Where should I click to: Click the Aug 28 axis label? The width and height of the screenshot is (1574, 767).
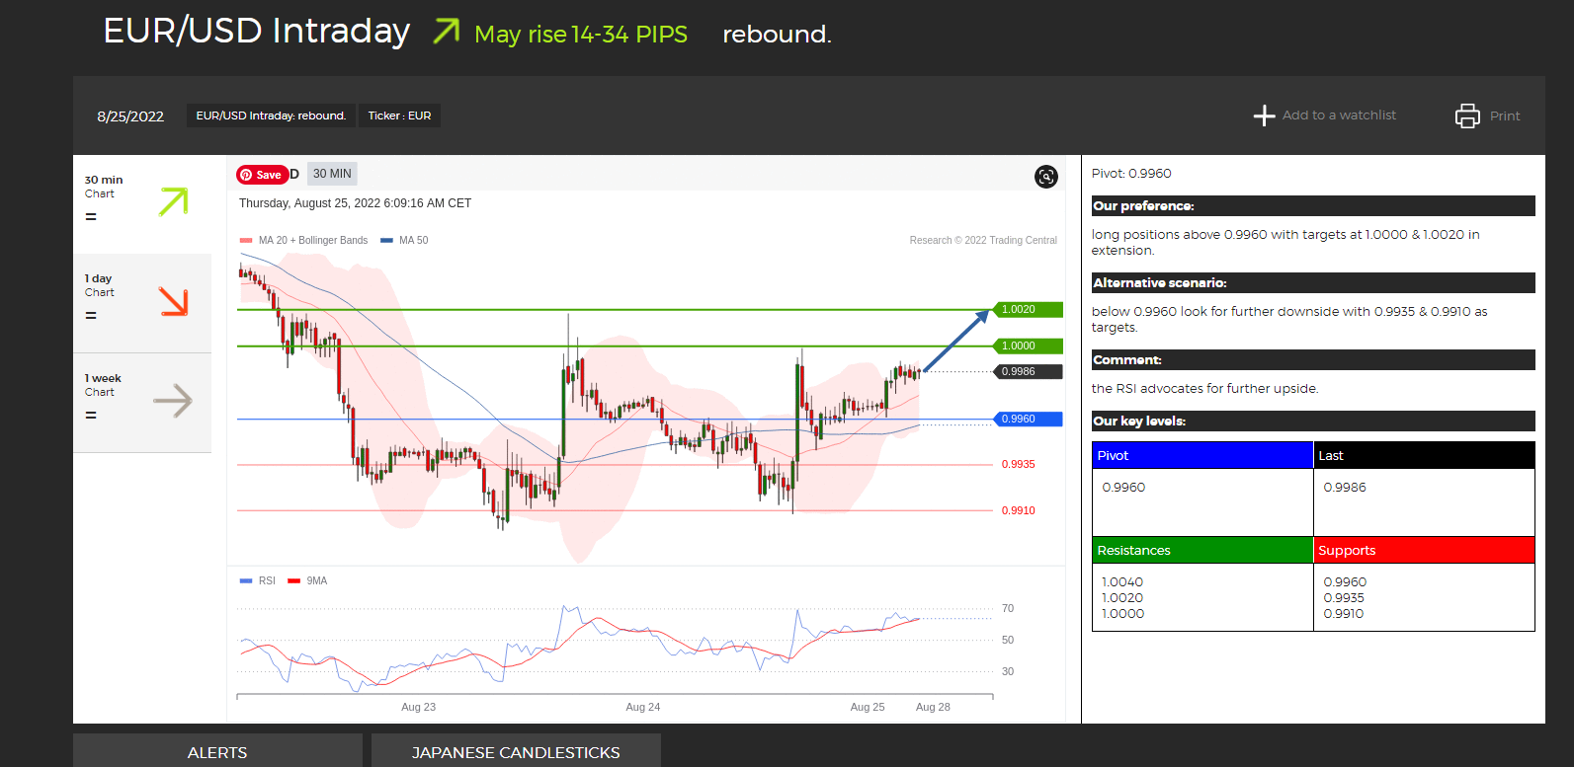click(x=933, y=707)
